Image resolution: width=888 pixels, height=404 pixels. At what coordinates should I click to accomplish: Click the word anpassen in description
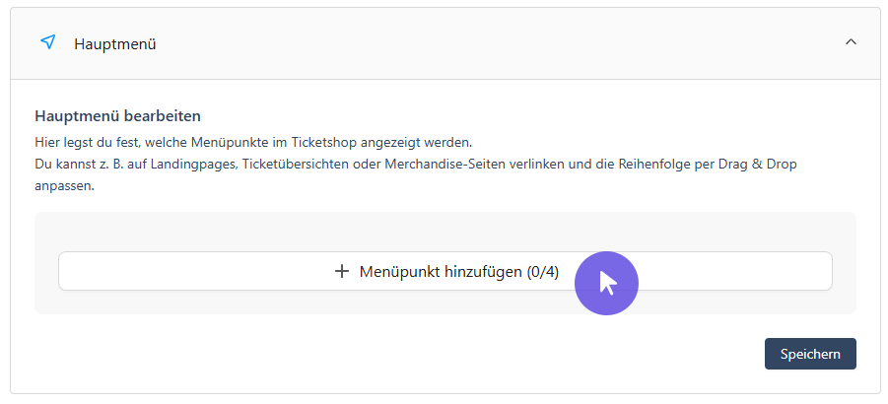pyautogui.click(x=61, y=186)
